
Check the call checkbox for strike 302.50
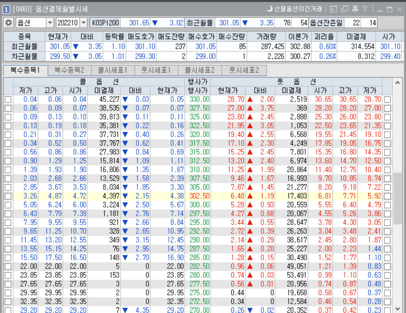point(8,197)
